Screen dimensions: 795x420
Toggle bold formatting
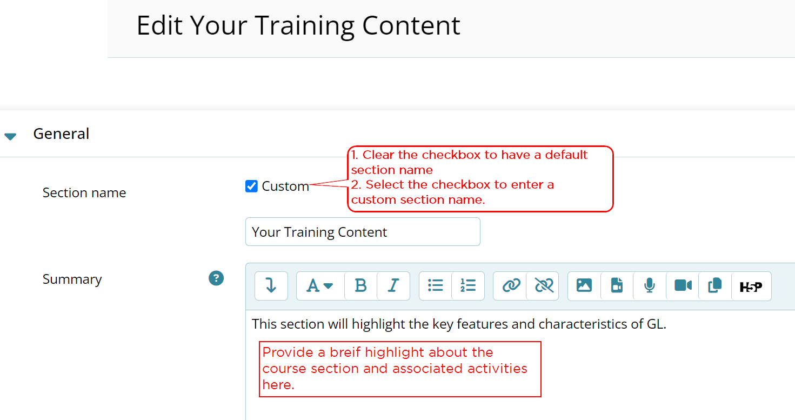(x=360, y=285)
